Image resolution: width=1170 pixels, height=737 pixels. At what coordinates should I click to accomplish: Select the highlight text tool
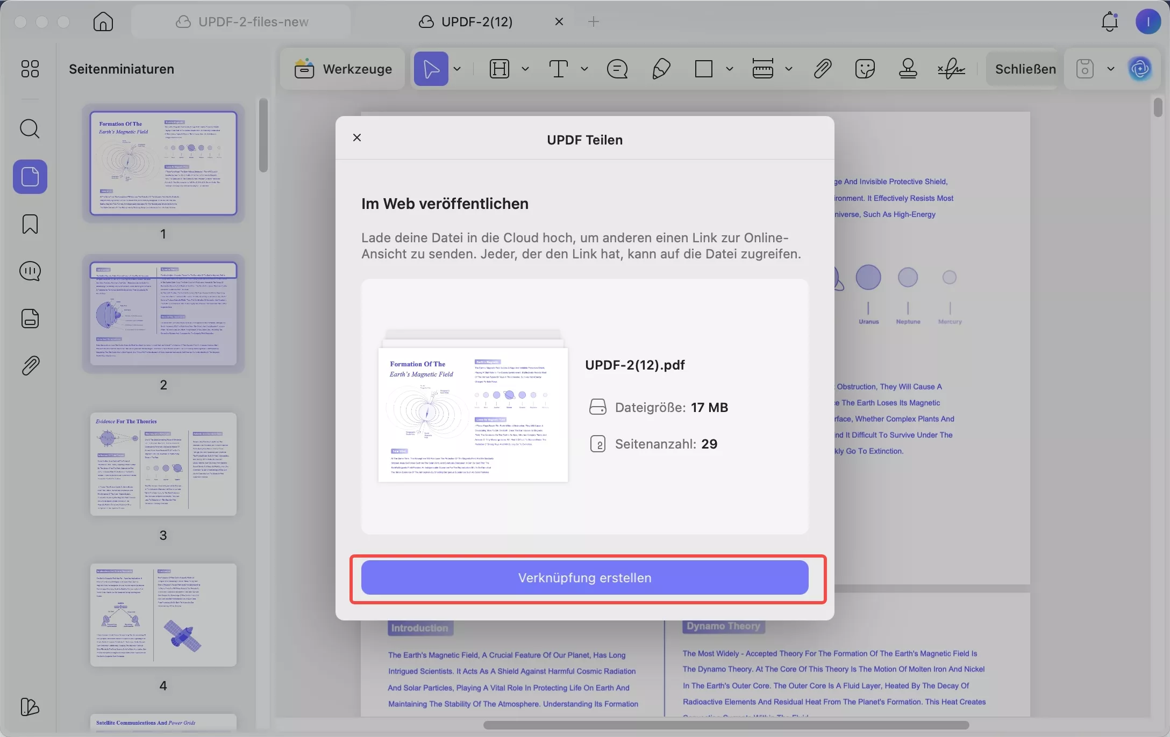(500, 69)
